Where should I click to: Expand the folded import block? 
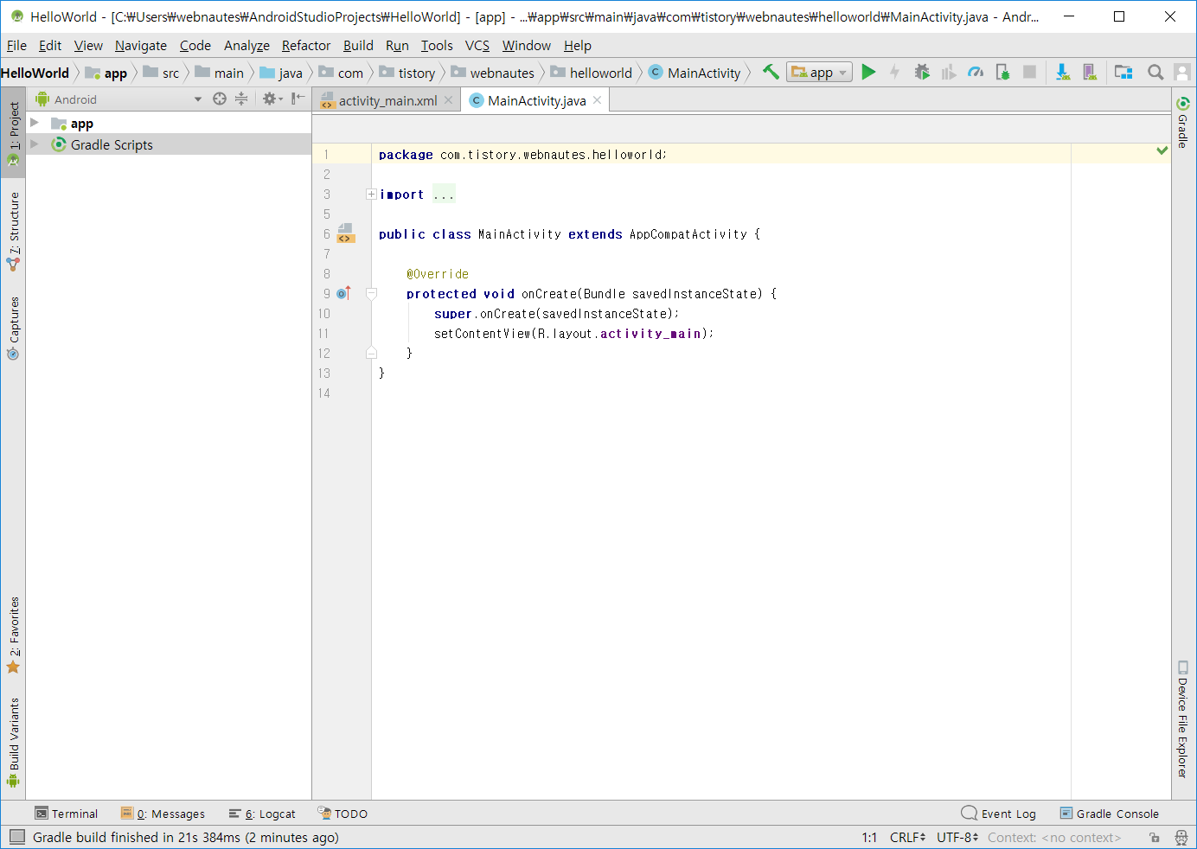[371, 195]
